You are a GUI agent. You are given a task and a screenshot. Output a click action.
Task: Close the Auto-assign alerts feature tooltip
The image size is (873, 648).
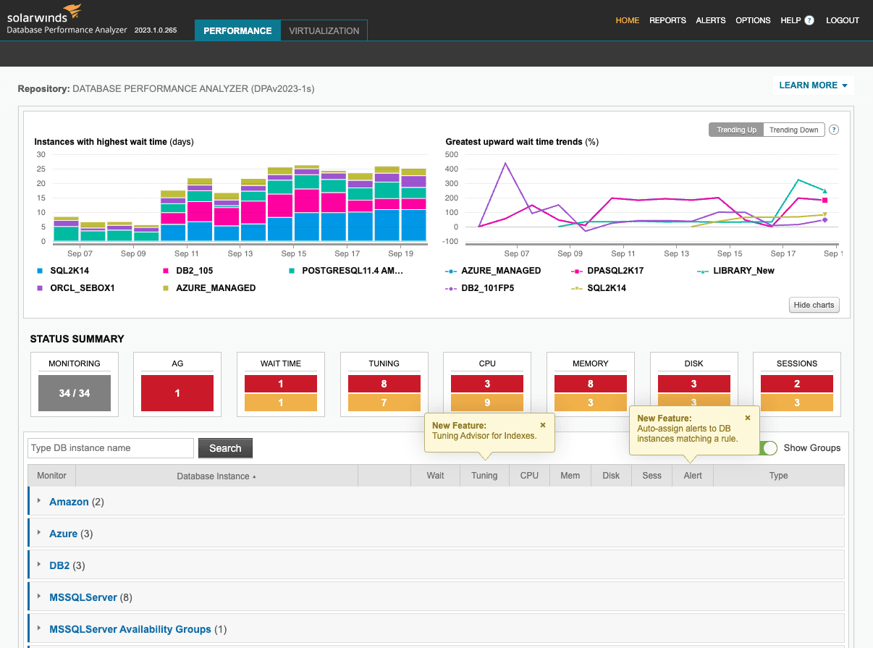[x=748, y=418]
